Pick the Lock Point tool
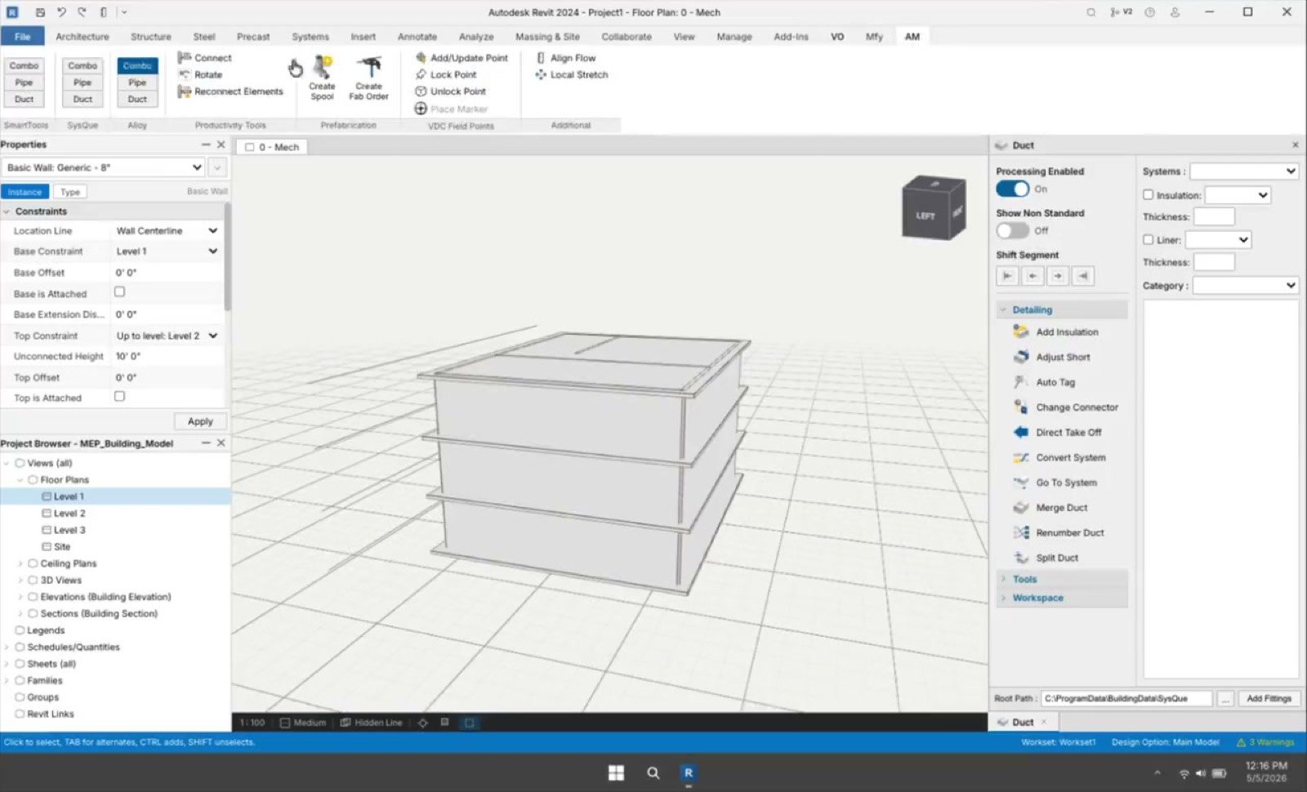 446,74
